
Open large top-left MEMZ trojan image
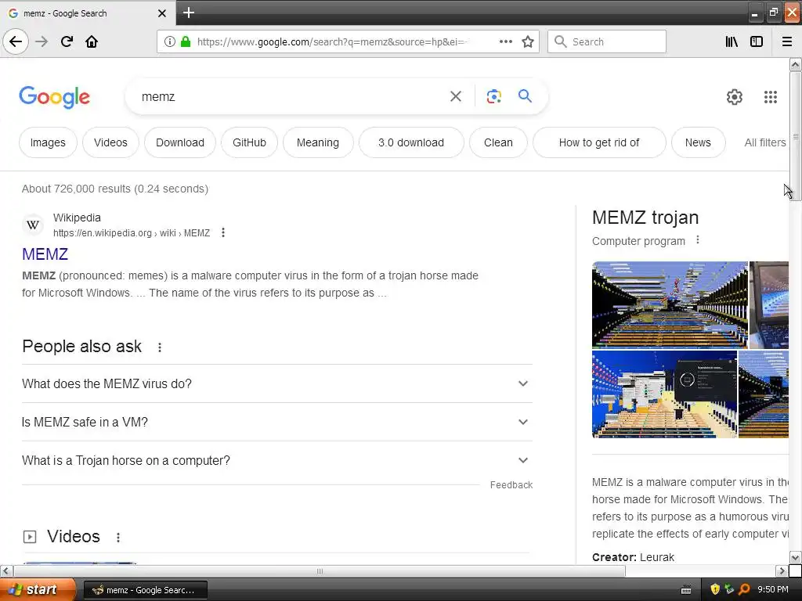point(670,305)
